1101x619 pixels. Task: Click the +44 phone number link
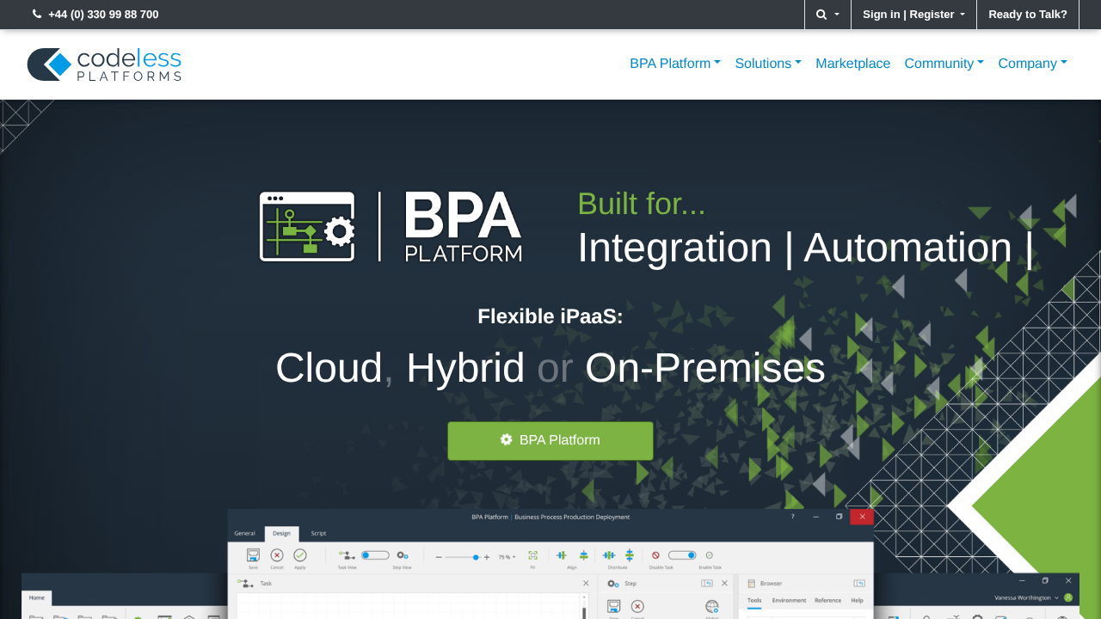click(95, 15)
